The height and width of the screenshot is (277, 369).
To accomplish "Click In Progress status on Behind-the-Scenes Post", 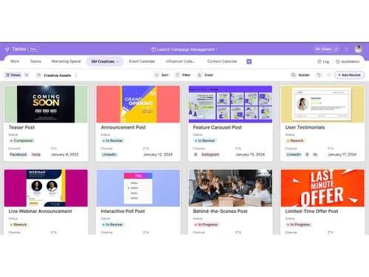I will coord(206,225).
